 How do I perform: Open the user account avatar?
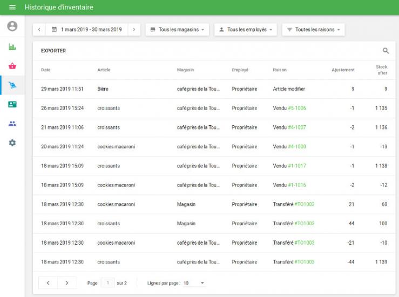(12, 26)
